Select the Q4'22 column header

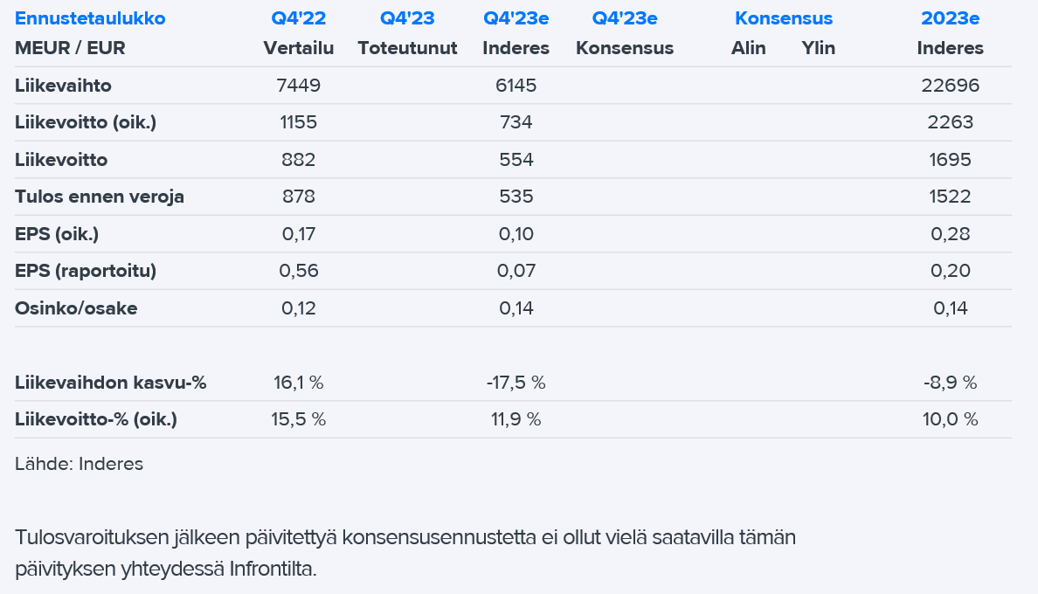[299, 18]
